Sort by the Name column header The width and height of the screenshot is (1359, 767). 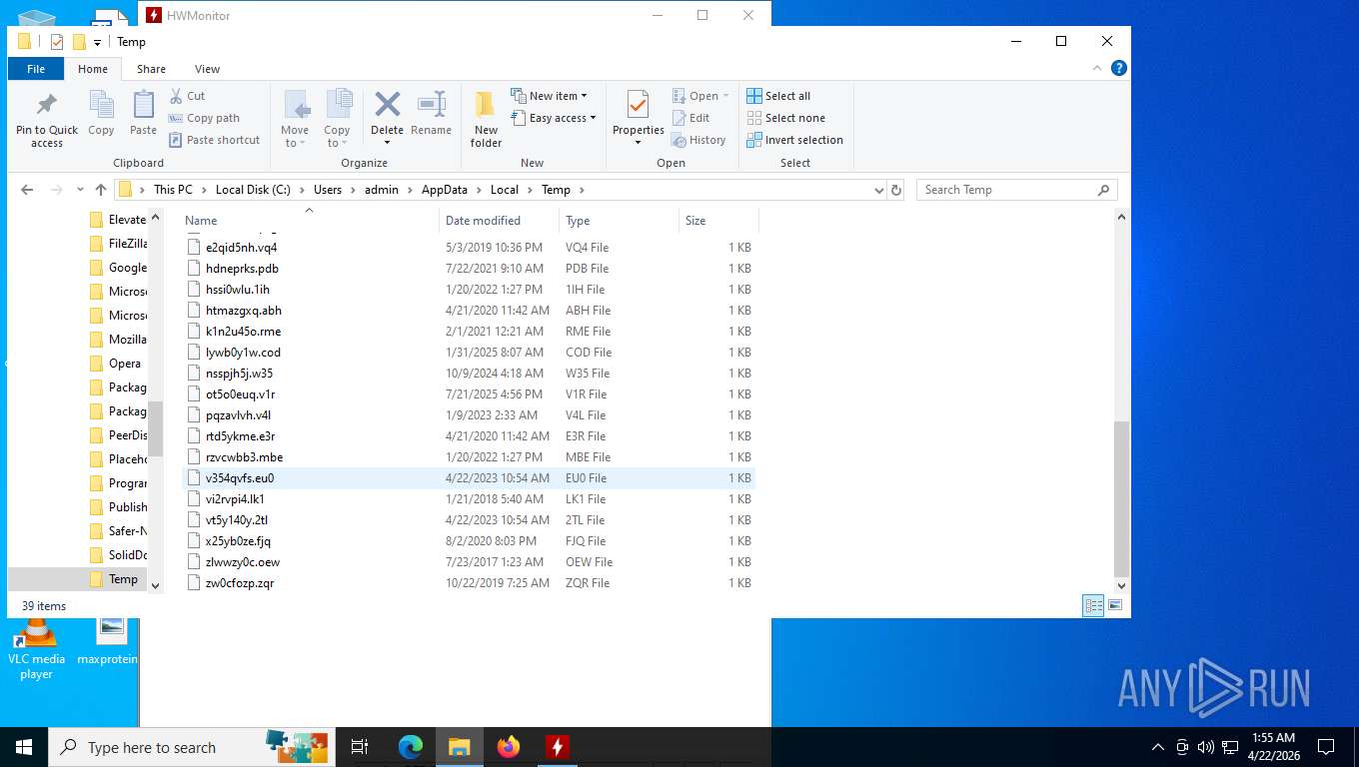(311, 221)
